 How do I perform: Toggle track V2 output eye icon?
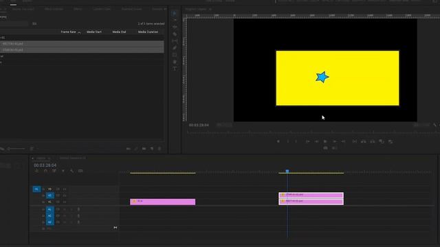[64, 196]
